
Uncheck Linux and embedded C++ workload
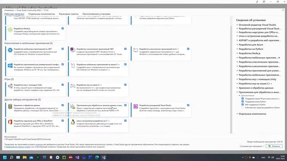click(126, 121)
